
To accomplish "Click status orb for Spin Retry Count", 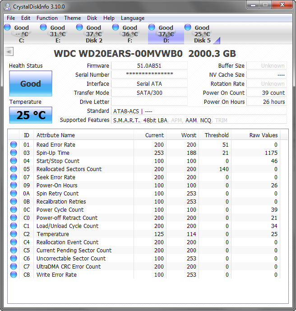I will pos(14,193).
